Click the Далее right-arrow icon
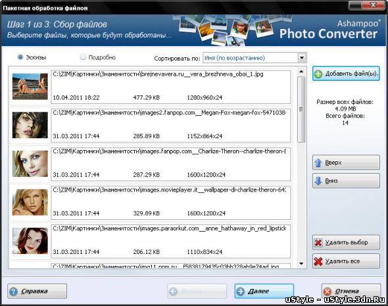The height and width of the screenshot is (306, 388). (240, 292)
